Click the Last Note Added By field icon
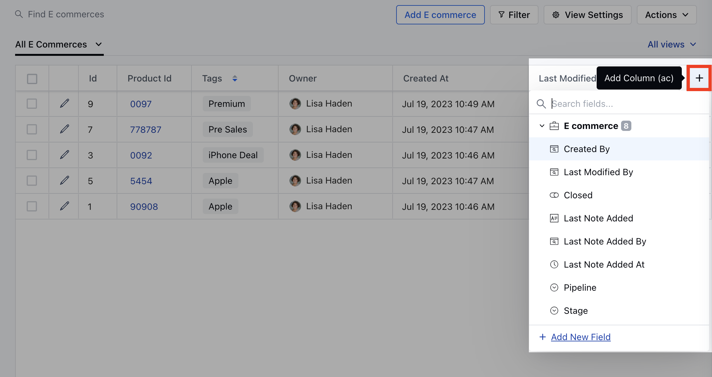The height and width of the screenshot is (377, 712). tap(554, 241)
